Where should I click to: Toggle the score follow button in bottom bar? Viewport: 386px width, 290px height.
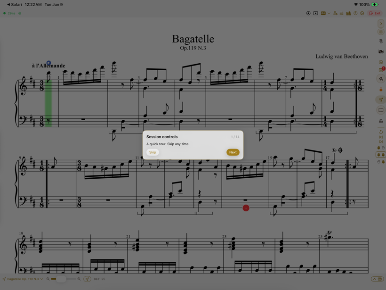point(87,279)
